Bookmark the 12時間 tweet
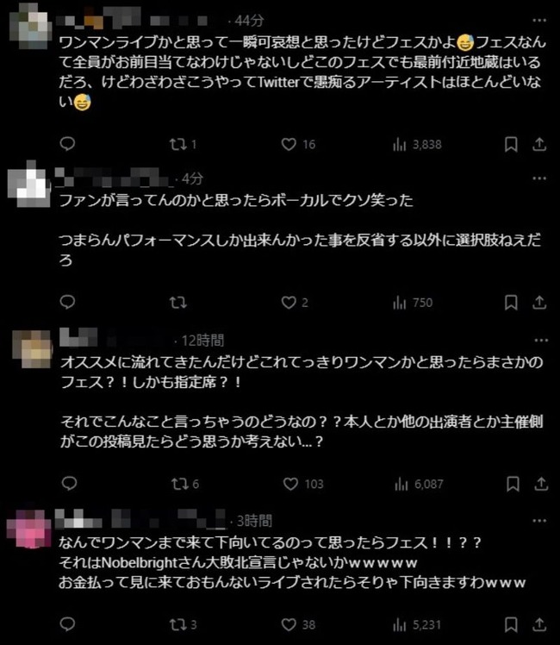Screen dimensions: 560x645 point(513,484)
